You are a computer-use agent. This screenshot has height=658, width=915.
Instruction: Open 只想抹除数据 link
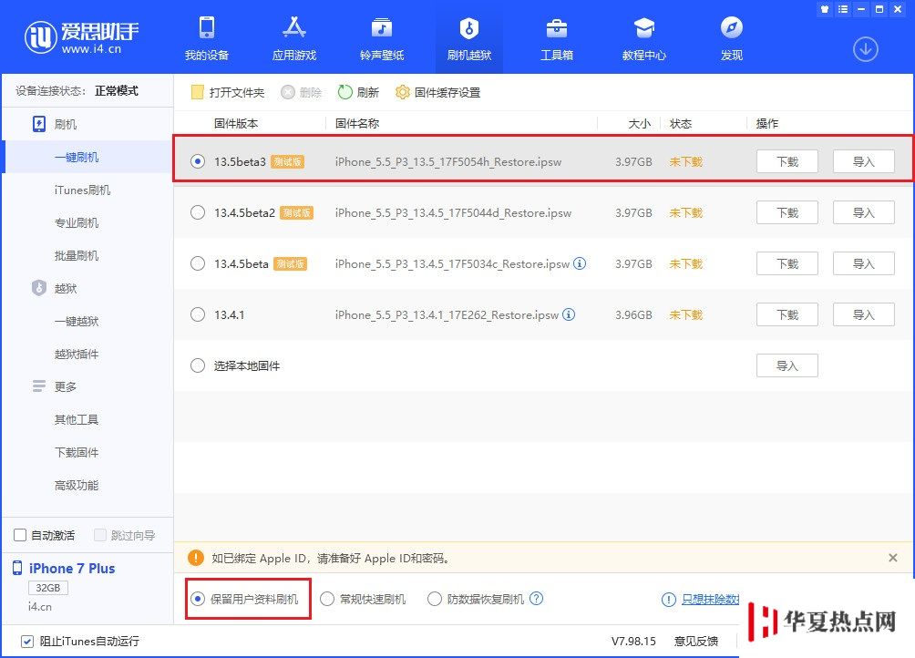coord(710,599)
